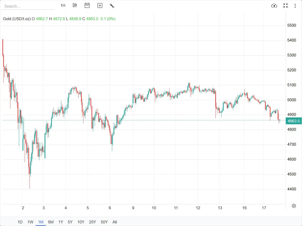Toggle the fullscreen collapse arrows icon
This screenshot has width=302, height=226.
[285, 6]
